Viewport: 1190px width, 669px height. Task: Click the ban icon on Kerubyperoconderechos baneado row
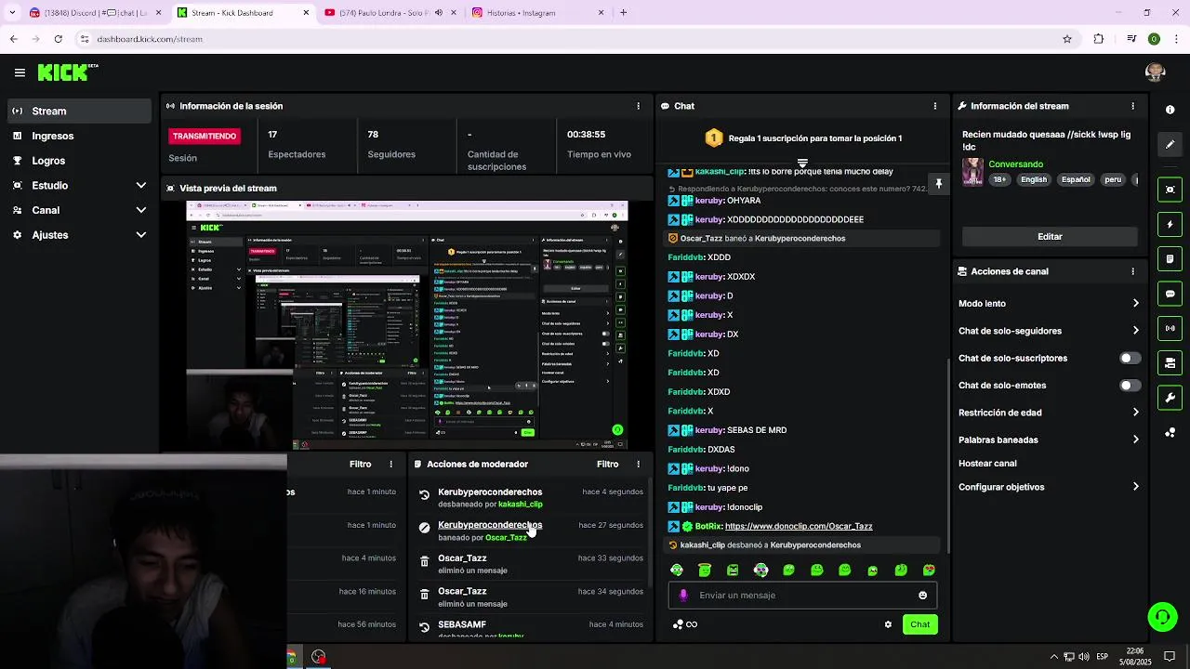[x=424, y=528]
